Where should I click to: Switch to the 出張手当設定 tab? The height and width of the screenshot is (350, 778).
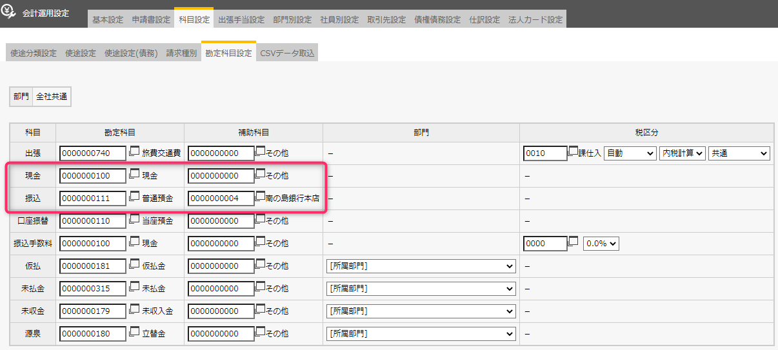click(x=241, y=19)
